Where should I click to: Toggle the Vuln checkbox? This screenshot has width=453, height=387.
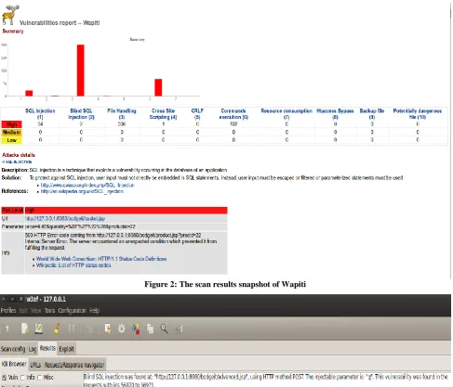(x=4, y=378)
